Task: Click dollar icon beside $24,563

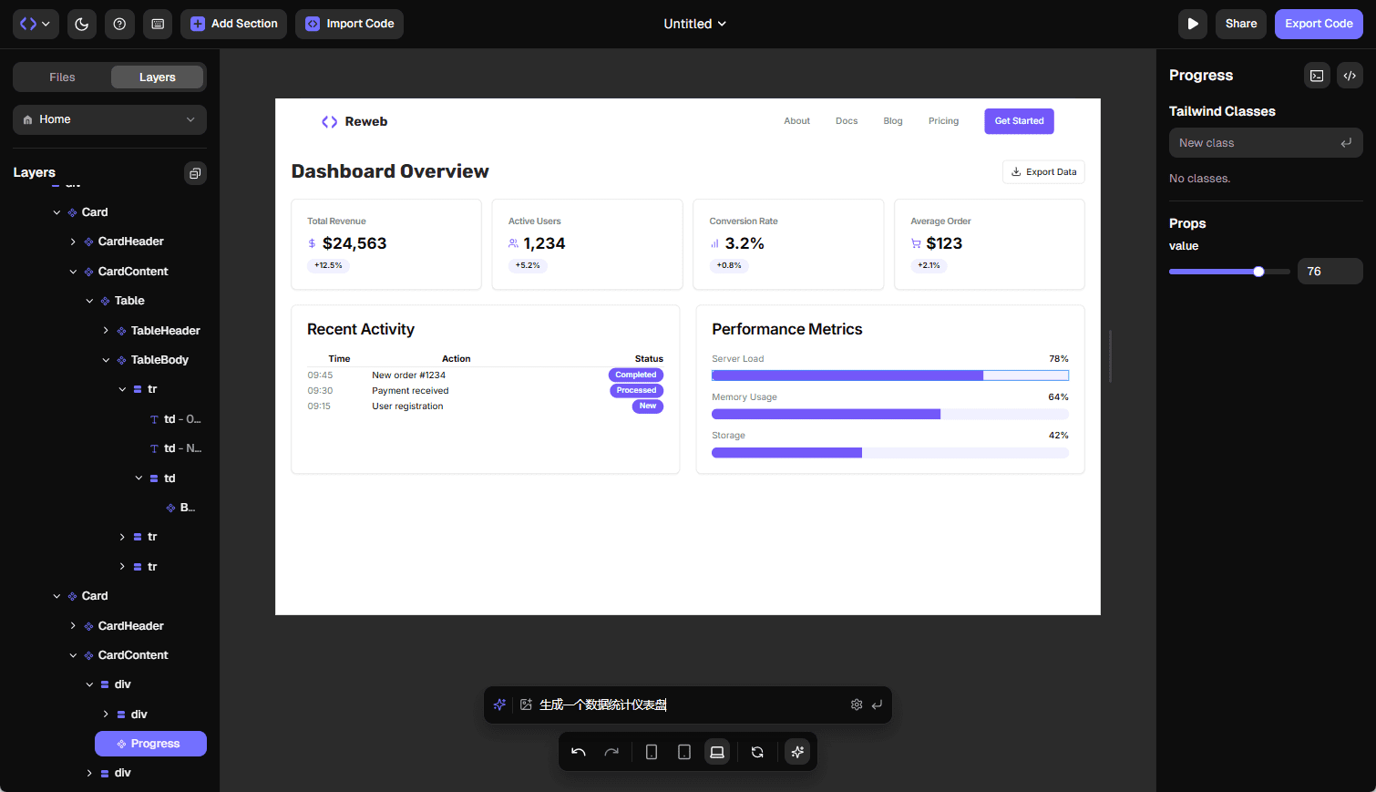Action: (312, 243)
